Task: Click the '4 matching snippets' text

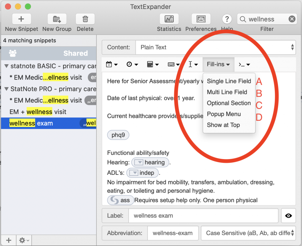Action: (29, 40)
